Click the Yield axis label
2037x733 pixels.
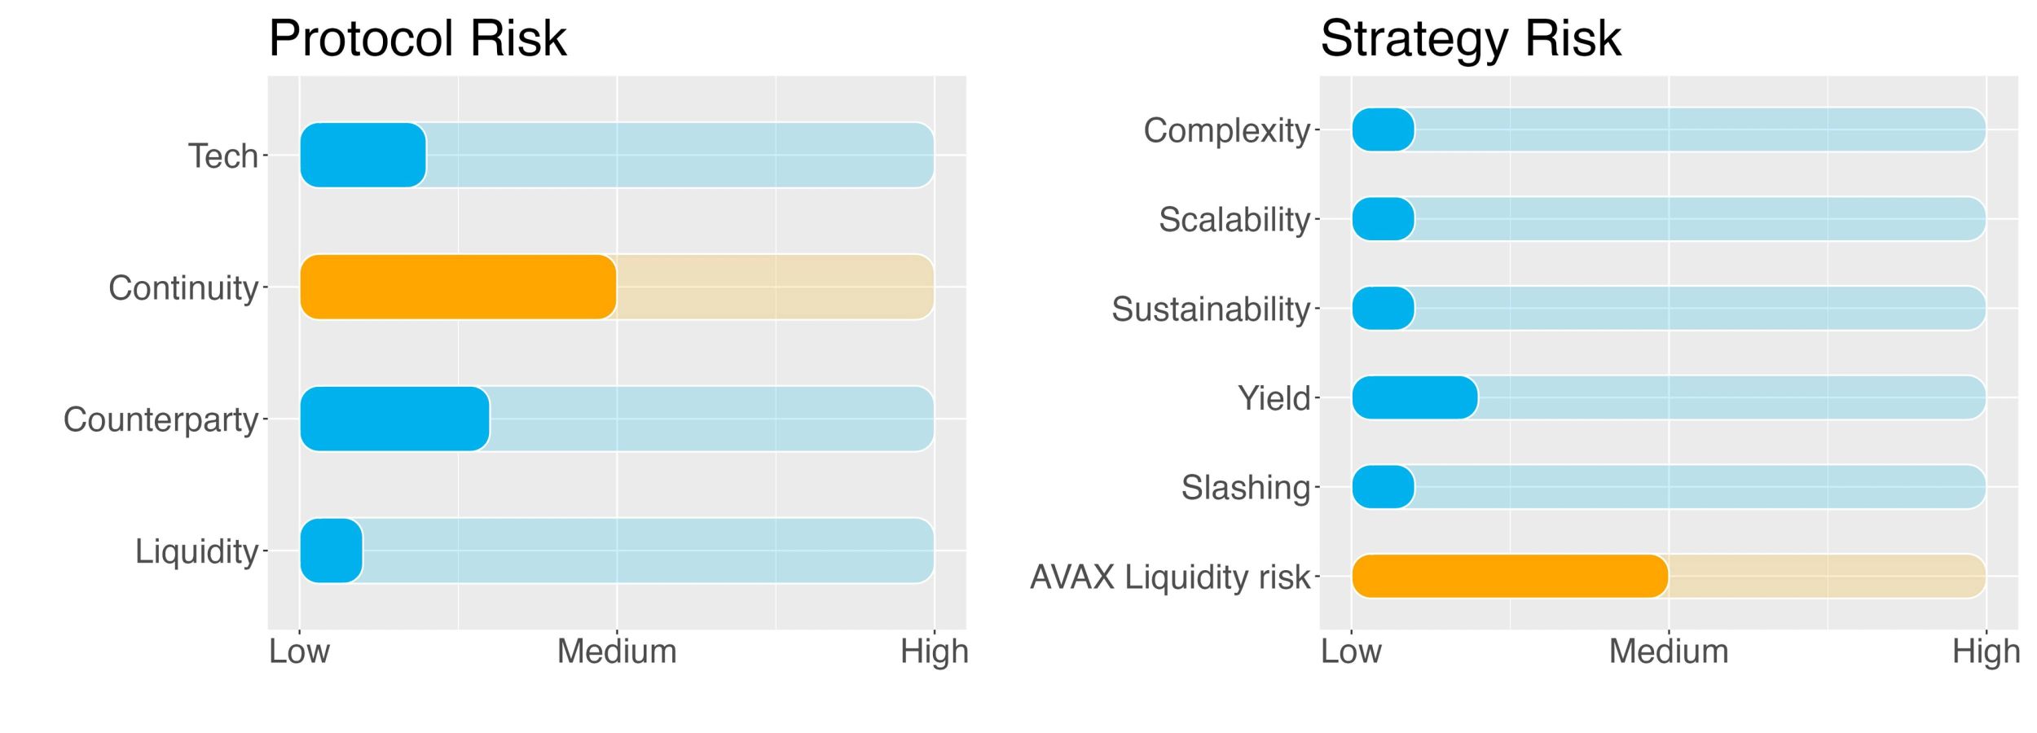click(x=1274, y=398)
